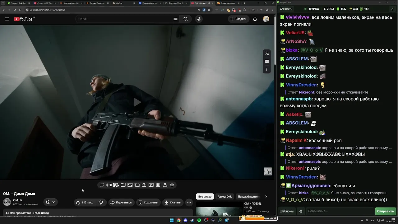Click the Сообщение message input field
The height and width of the screenshot is (224, 398).
coord(340,211)
